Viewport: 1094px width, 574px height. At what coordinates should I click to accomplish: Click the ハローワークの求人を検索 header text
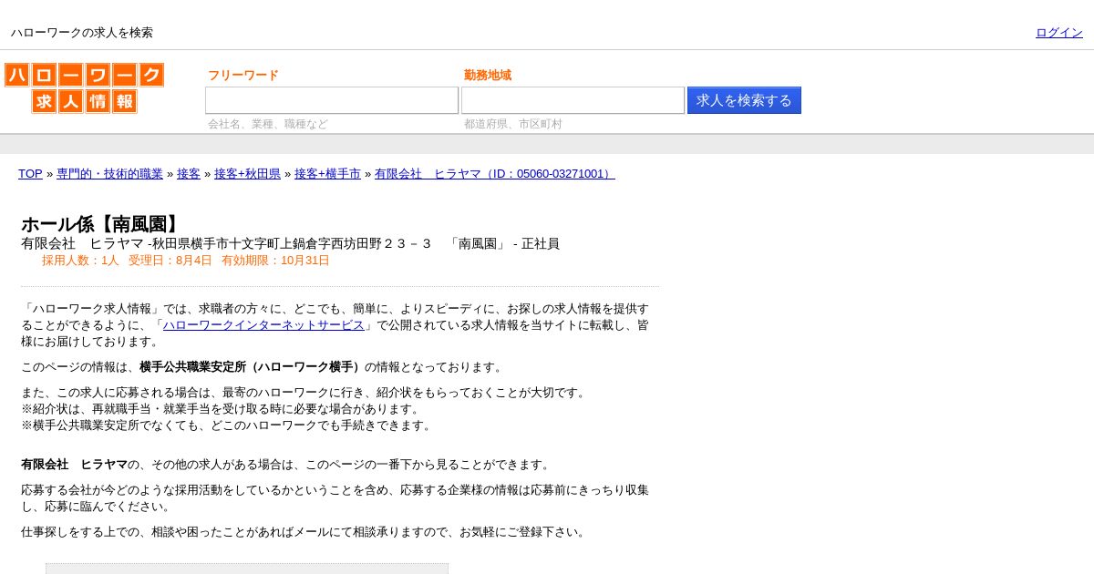point(82,33)
